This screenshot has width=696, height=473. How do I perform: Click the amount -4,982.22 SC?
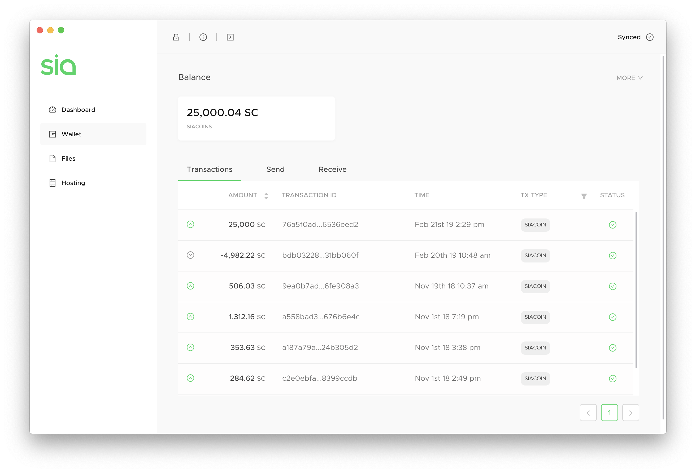click(243, 256)
